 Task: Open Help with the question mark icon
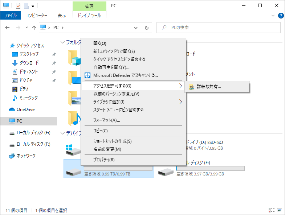[281, 16]
